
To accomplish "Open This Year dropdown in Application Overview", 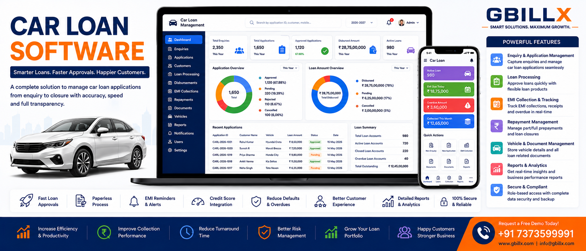I will click(290, 68).
